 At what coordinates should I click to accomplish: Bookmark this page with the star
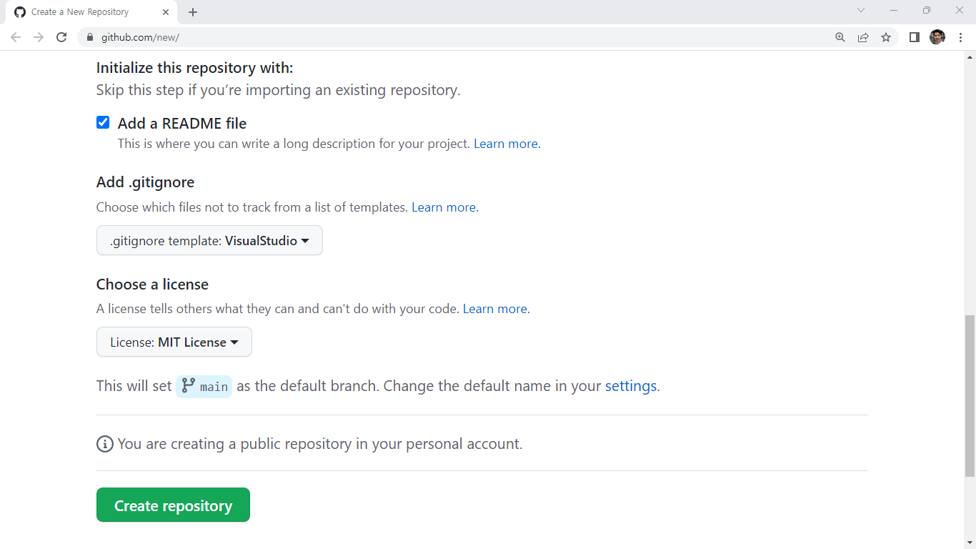coord(886,37)
